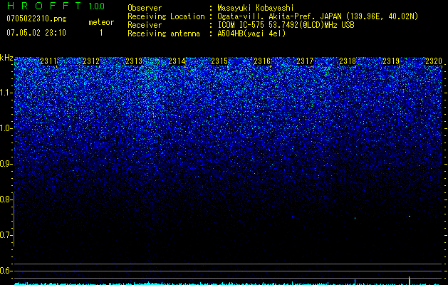
Task: Click the 0.9 kHz frequency label
Action: coord(6,164)
